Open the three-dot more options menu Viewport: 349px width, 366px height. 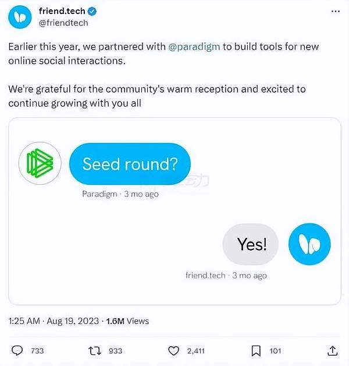[x=334, y=12]
